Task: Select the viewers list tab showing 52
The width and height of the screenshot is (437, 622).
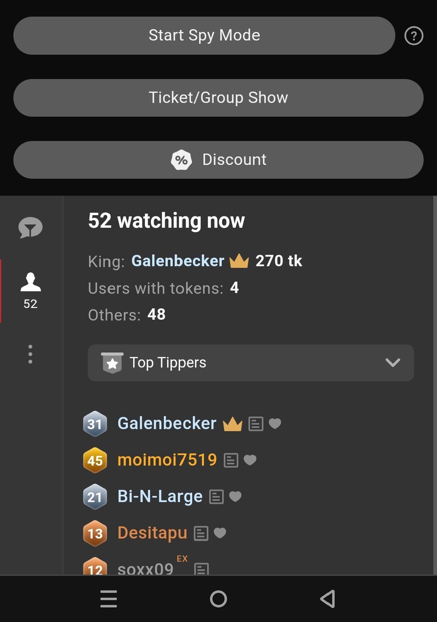Action: 30,290
